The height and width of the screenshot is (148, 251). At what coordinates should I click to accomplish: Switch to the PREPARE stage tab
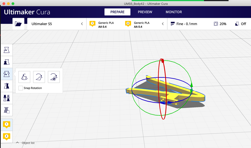pyautogui.click(x=117, y=12)
